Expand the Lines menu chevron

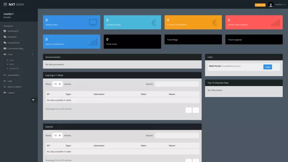click(x=33, y=54)
